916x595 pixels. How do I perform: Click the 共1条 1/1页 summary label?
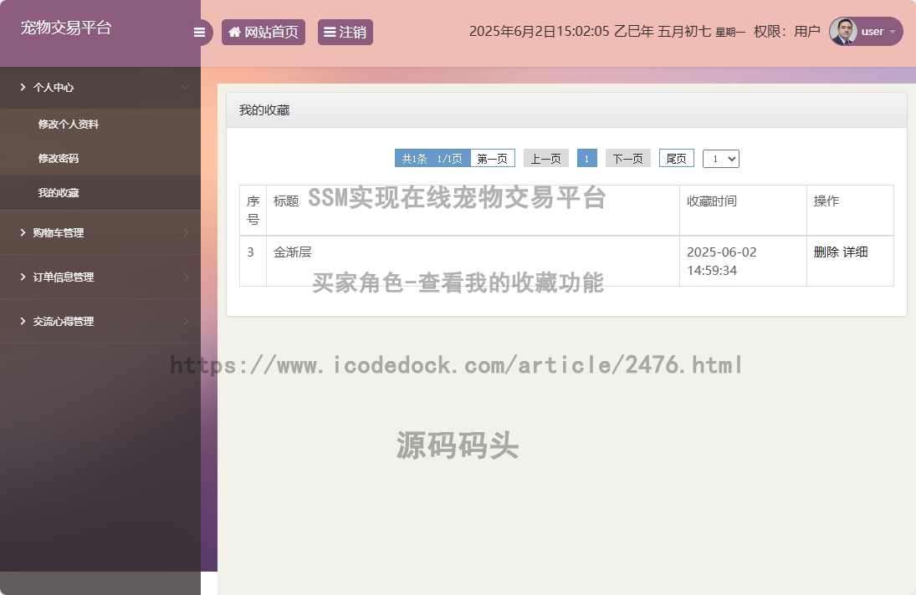point(432,159)
